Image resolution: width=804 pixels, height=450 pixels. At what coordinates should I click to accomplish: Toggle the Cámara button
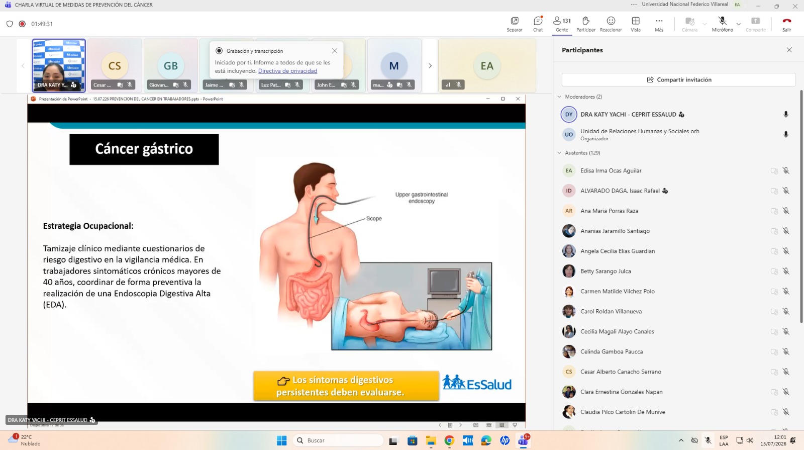[689, 24]
